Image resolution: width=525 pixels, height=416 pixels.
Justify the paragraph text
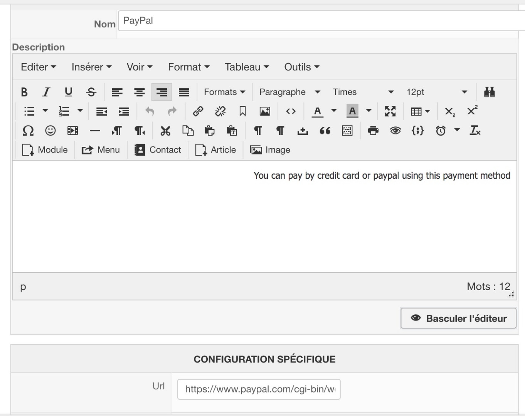click(x=184, y=92)
